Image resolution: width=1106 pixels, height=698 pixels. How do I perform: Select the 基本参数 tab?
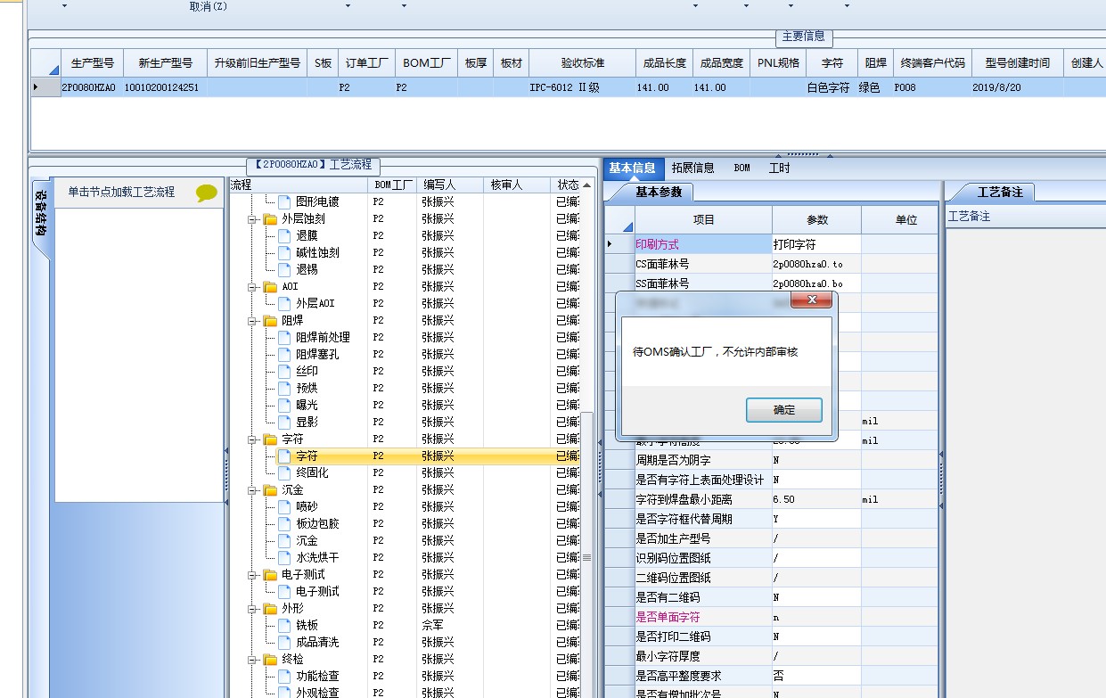point(659,192)
